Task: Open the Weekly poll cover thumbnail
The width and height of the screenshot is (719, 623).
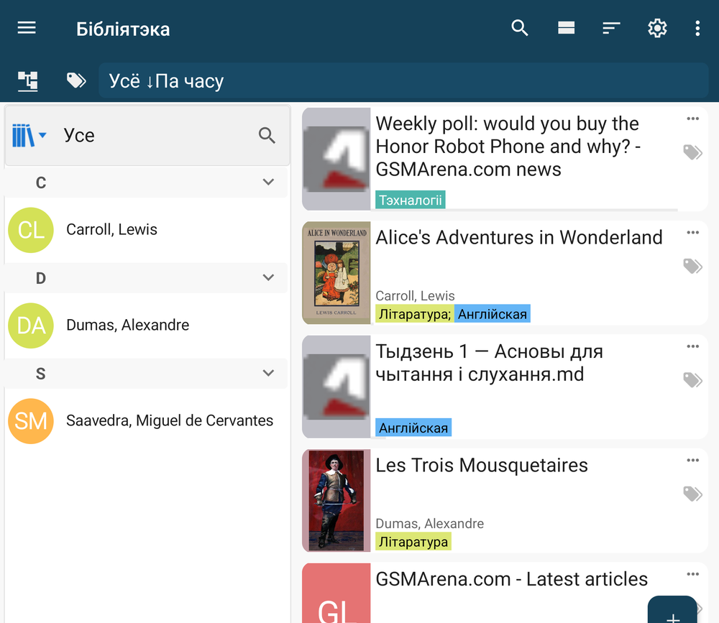Action: (336, 159)
